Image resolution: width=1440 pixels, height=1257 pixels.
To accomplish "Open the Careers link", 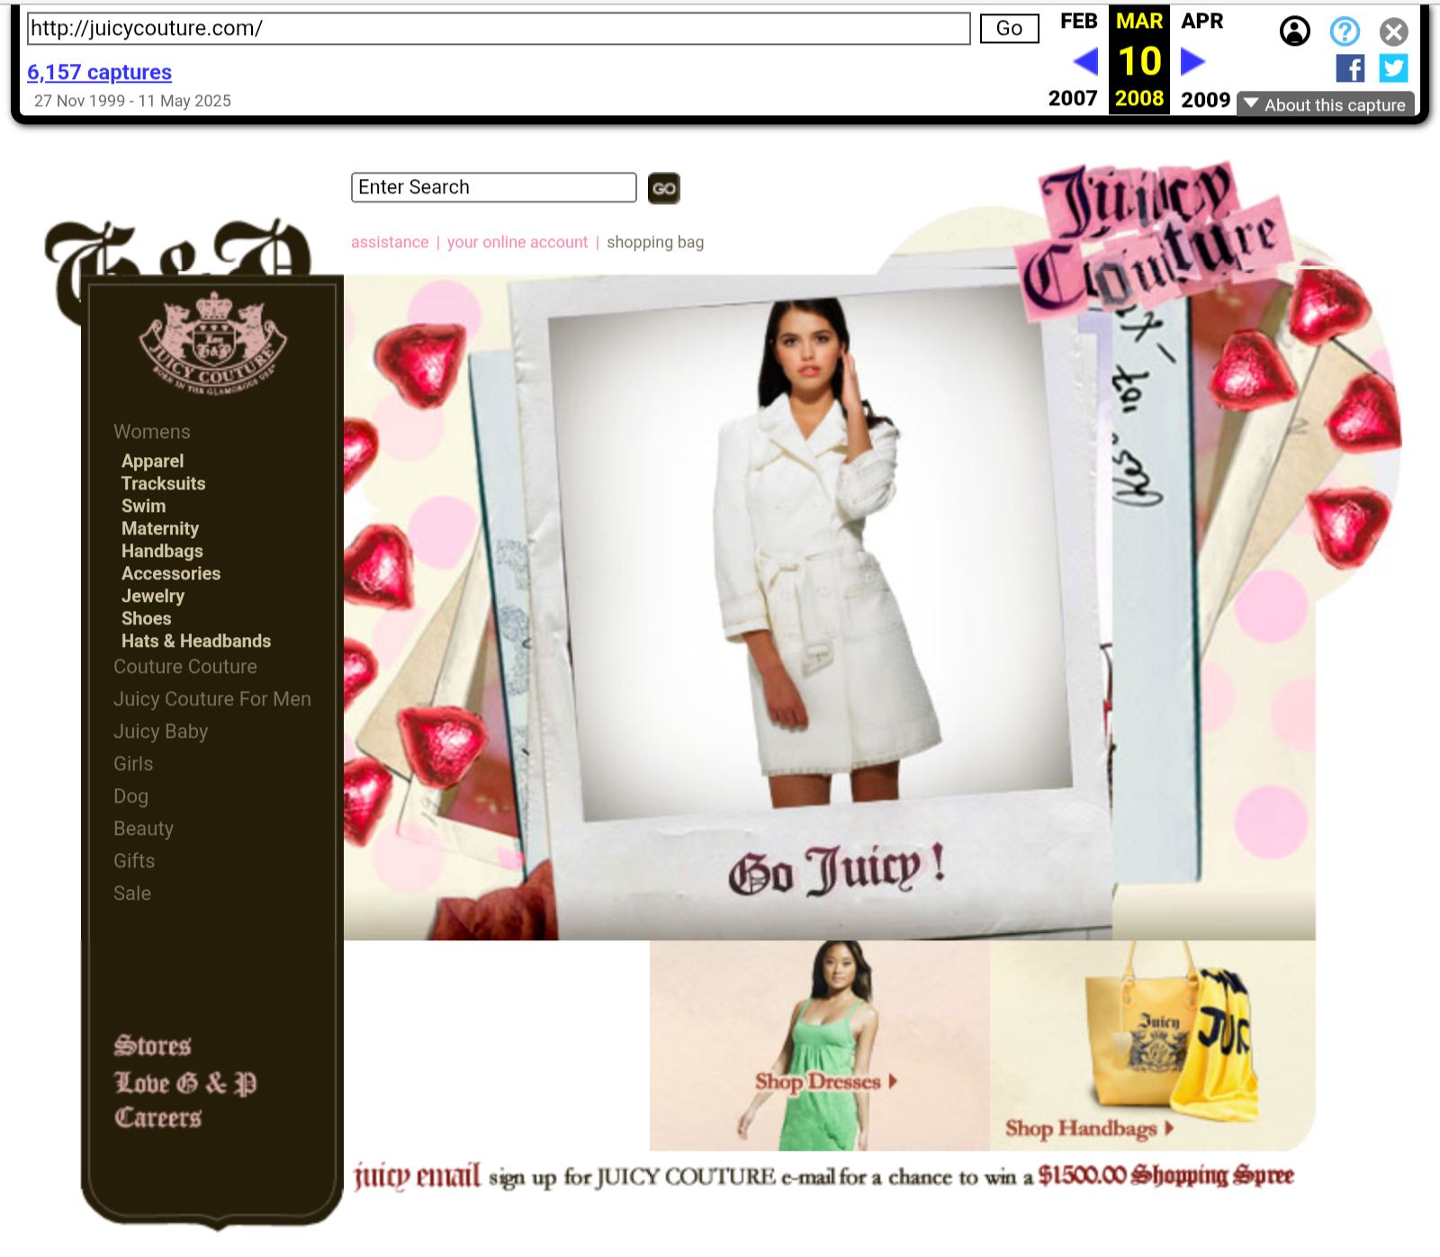I will click(157, 1118).
